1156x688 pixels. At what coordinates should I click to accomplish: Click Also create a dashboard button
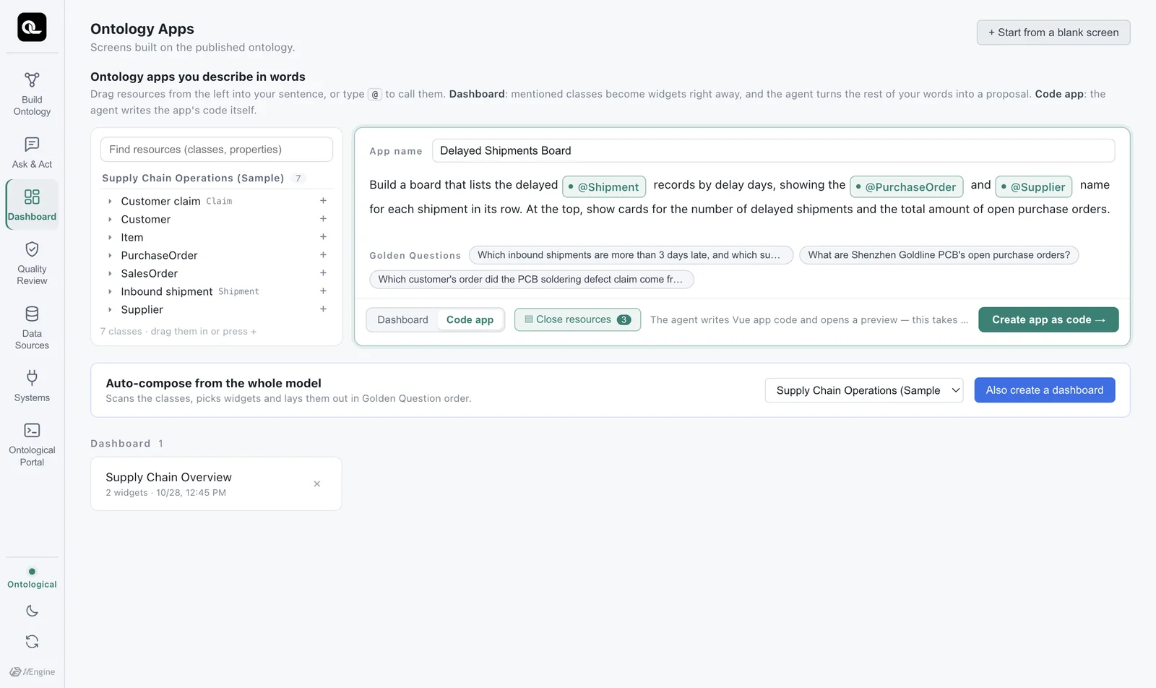[1044, 390]
